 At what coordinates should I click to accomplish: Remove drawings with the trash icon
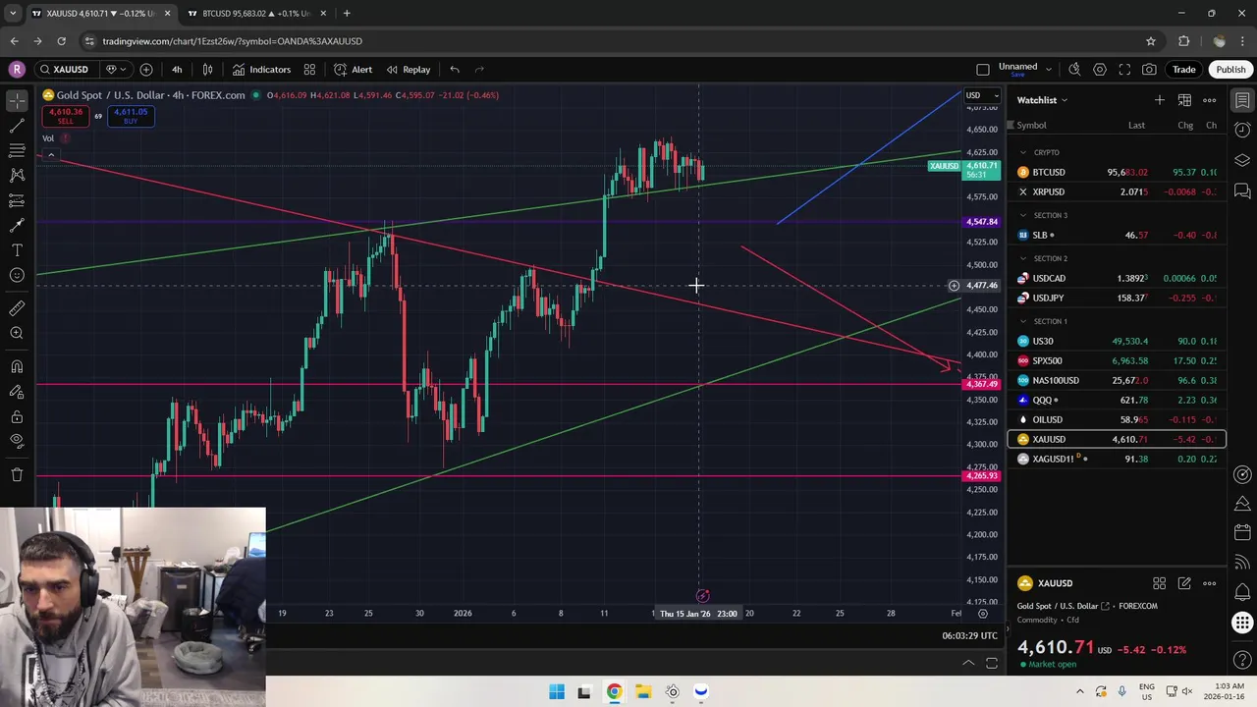[x=17, y=475]
